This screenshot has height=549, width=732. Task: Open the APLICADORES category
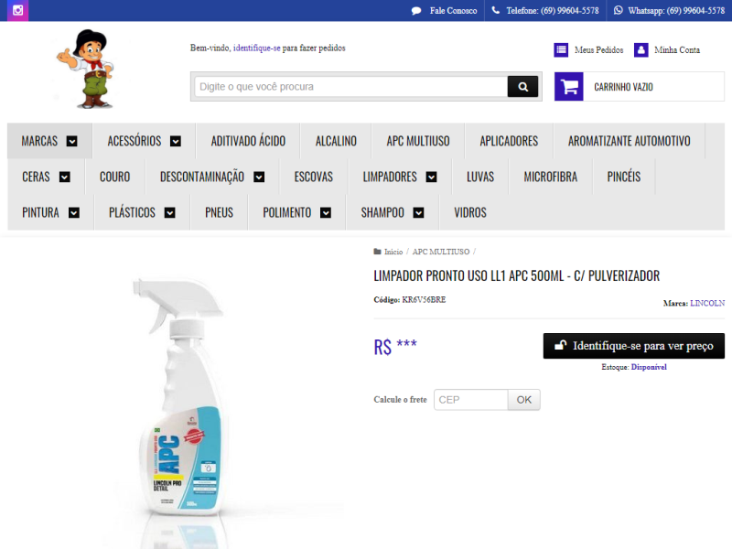point(509,141)
